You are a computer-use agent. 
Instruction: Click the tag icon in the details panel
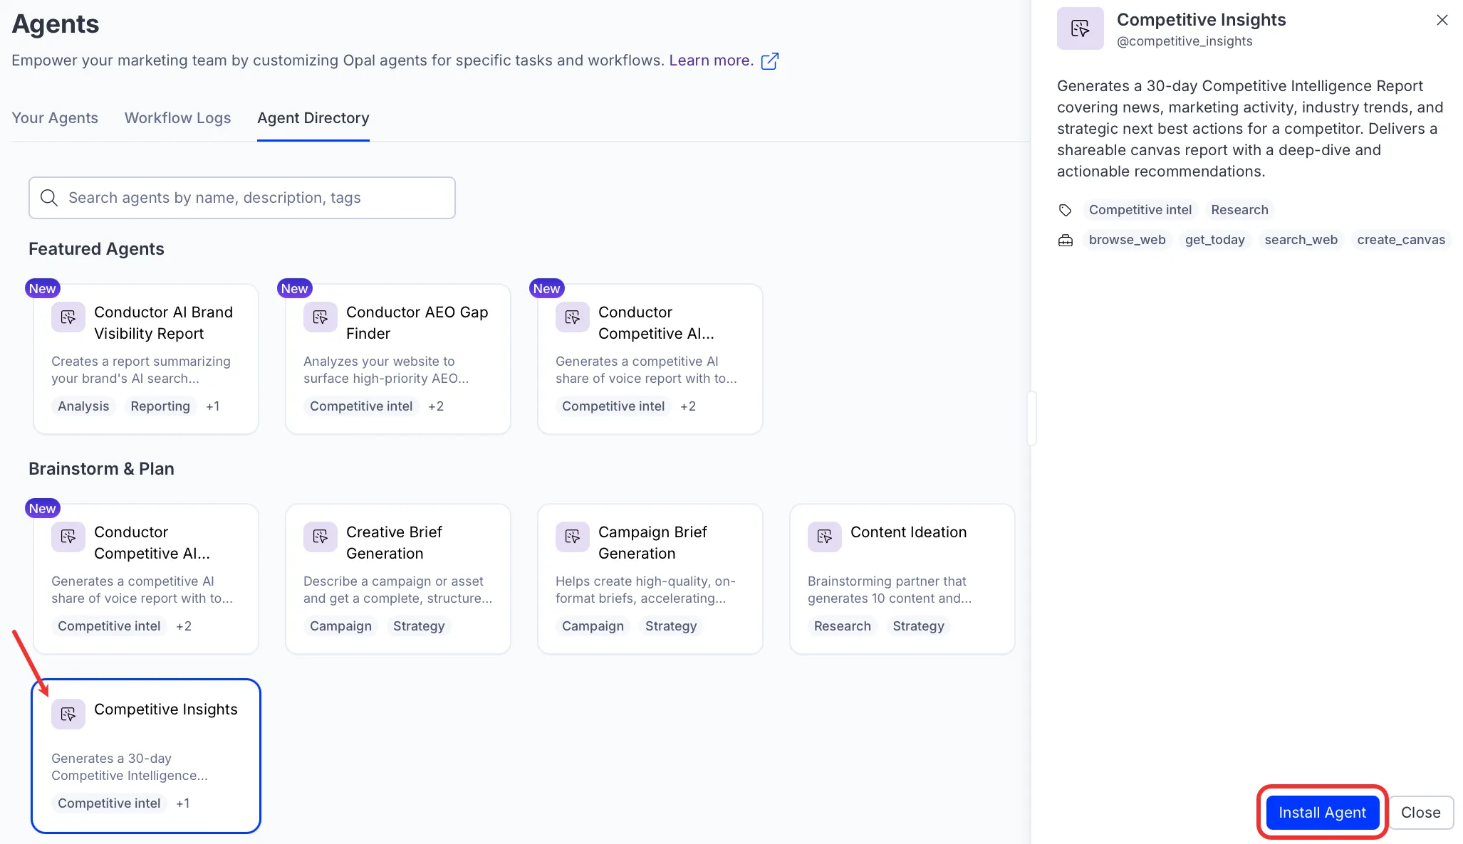pyautogui.click(x=1066, y=210)
